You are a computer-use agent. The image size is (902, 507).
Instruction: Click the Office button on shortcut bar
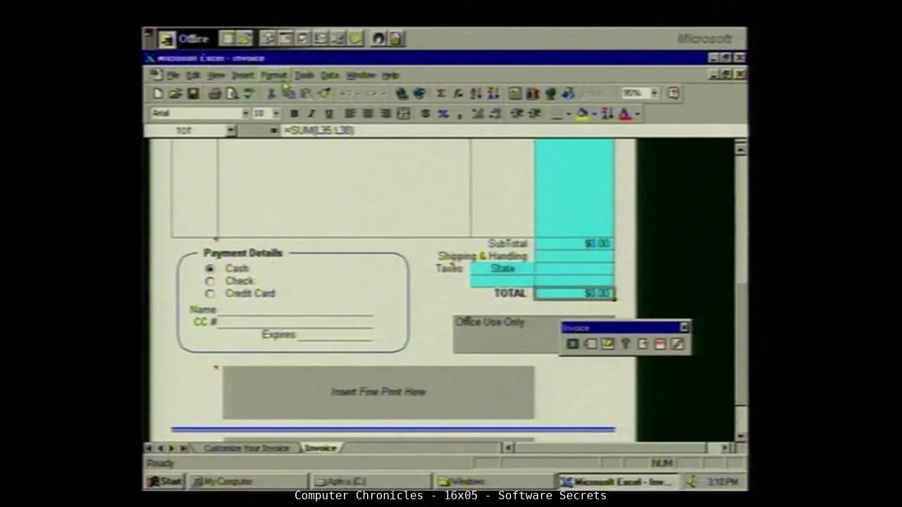185,39
